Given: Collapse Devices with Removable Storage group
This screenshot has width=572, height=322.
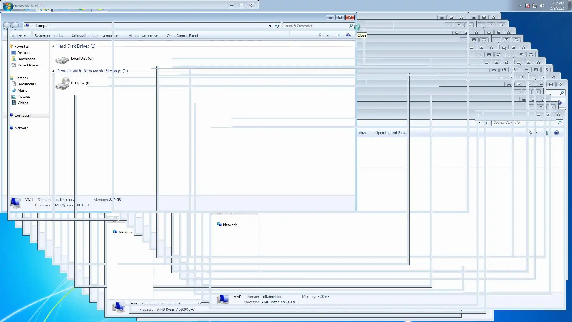Looking at the screenshot, I should point(53,71).
